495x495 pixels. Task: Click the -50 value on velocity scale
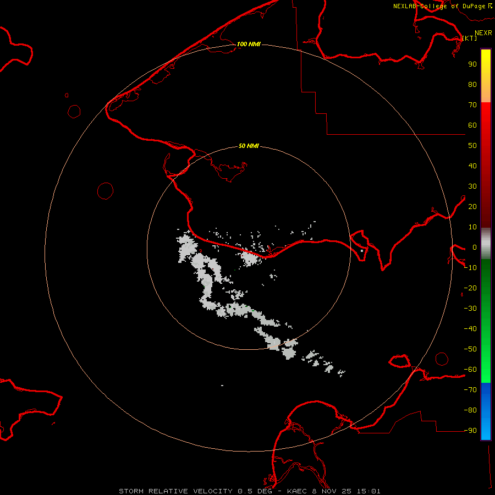(x=470, y=349)
